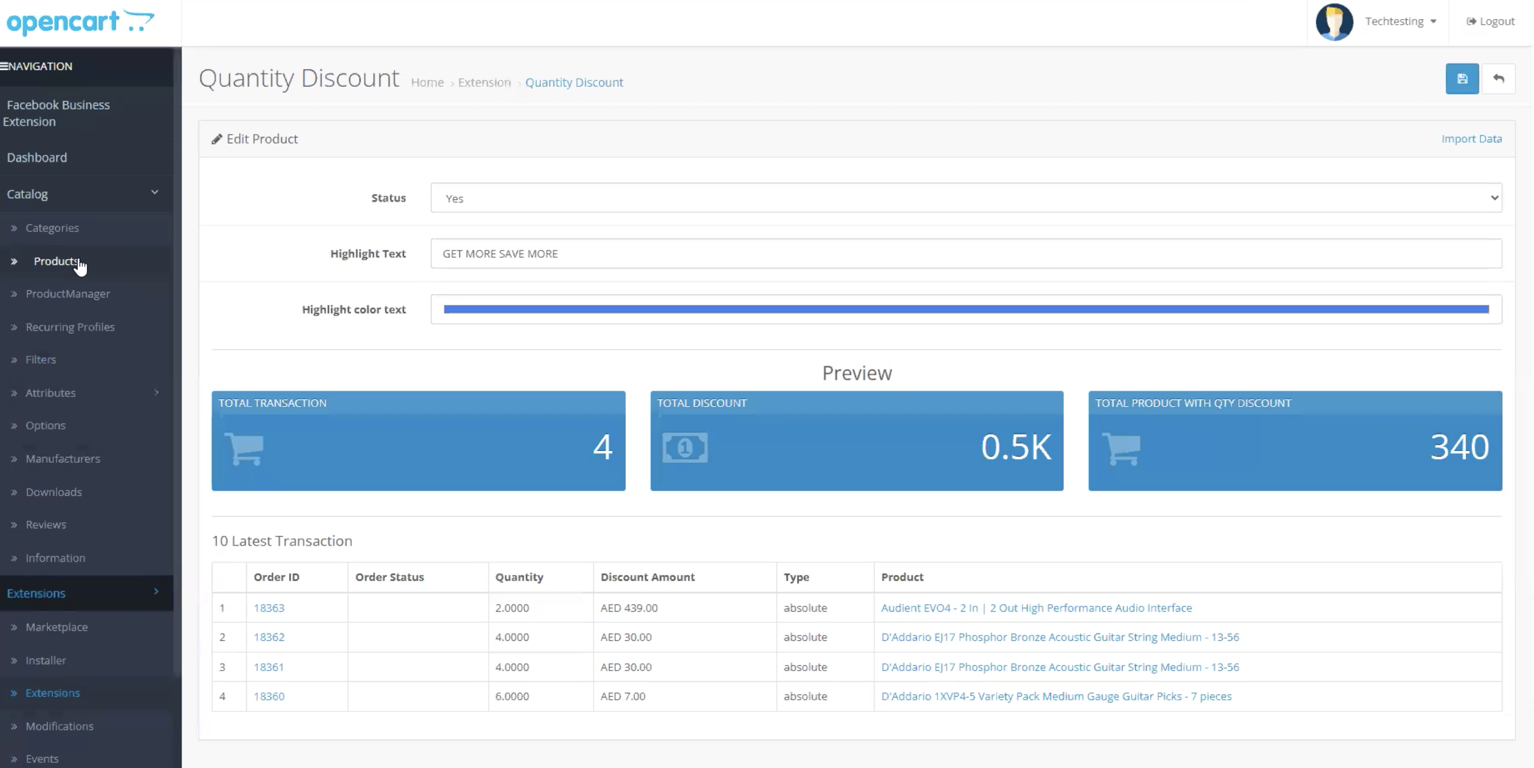This screenshot has width=1534, height=768.
Task: Click the Techtesting user avatar
Action: click(1334, 22)
